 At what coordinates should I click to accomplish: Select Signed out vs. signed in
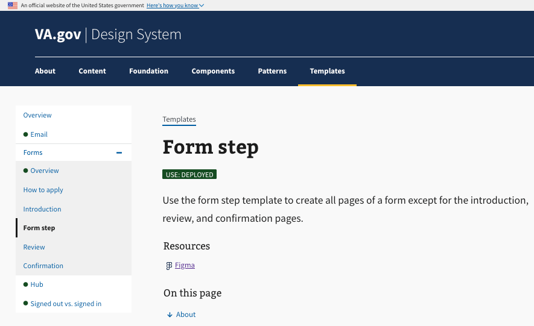(66, 304)
